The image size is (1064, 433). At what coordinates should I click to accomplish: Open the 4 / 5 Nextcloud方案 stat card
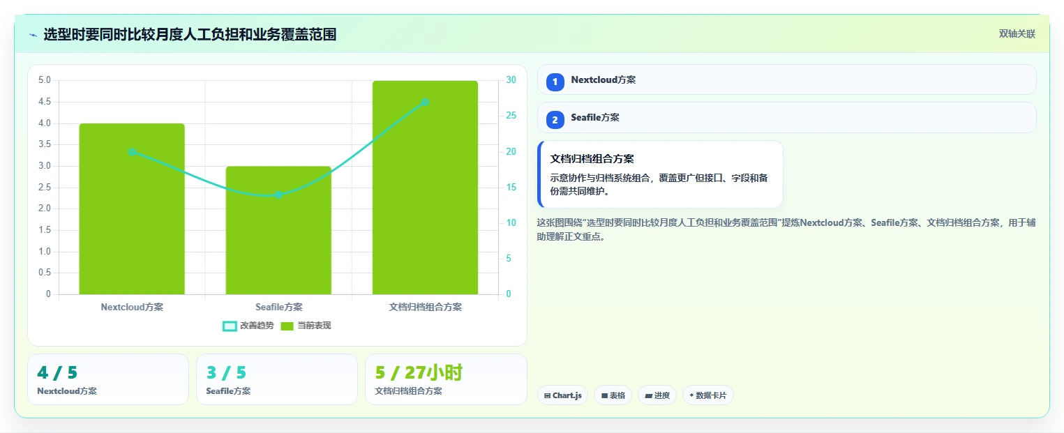point(108,379)
